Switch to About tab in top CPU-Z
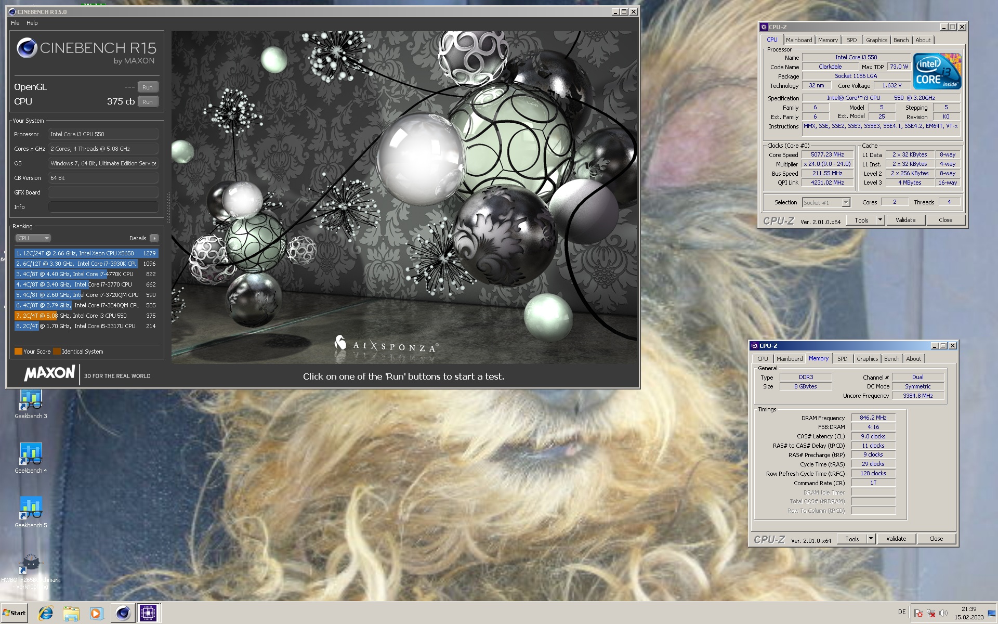The width and height of the screenshot is (998, 624). tap(923, 40)
